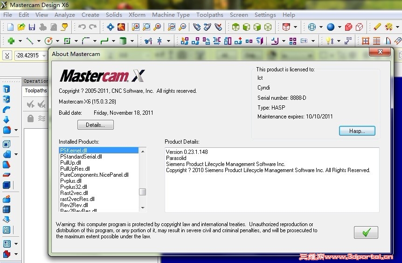402x263 pixels.
Task: Click the scrollbar thumb of Installed Products list
Action: click(143, 192)
